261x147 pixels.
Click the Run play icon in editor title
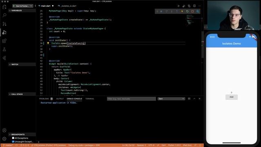[x=179, y=6]
